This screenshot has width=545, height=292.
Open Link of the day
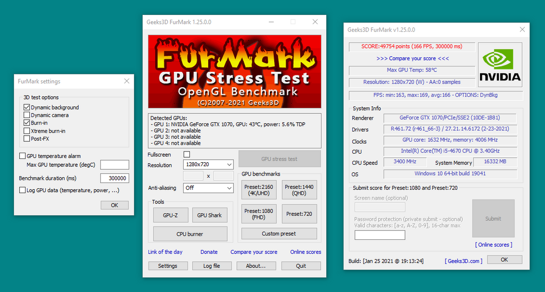click(165, 252)
